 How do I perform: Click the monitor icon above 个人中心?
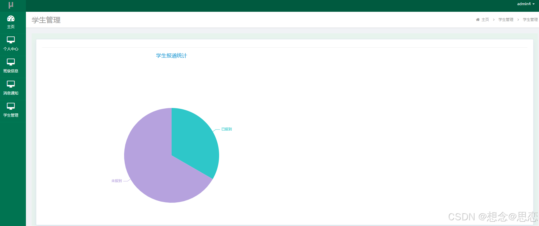[x=11, y=40]
